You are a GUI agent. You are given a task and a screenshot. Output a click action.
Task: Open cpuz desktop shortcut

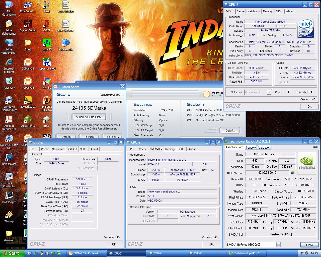[x=47, y=121]
